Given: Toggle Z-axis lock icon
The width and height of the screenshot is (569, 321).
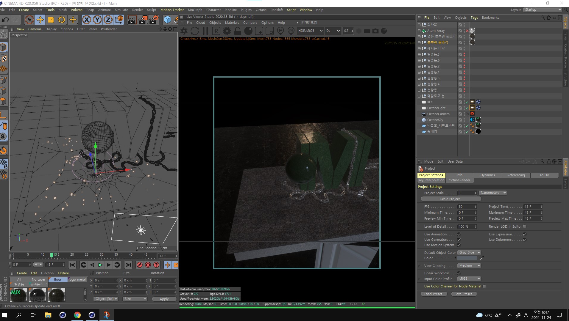Looking at the screenshot, I should 108,20.
